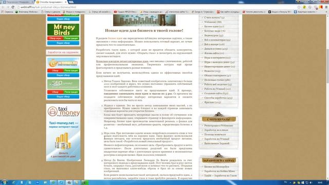
Task: Open 'Заработок на Golden Mines' link
Action: pyautogui.click(x=220, y=171)
